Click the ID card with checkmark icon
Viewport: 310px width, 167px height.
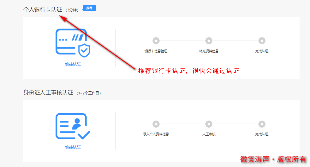[x=73, y=126]
